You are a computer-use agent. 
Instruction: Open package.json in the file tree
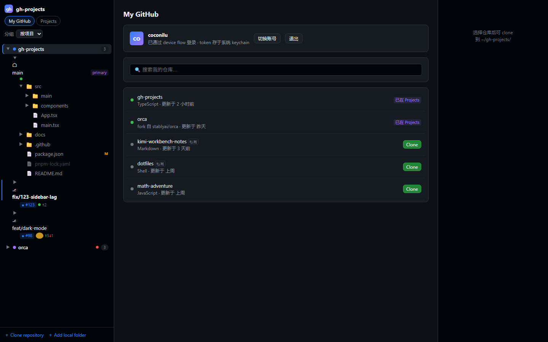pyautogui.click(x=49, y=154)
